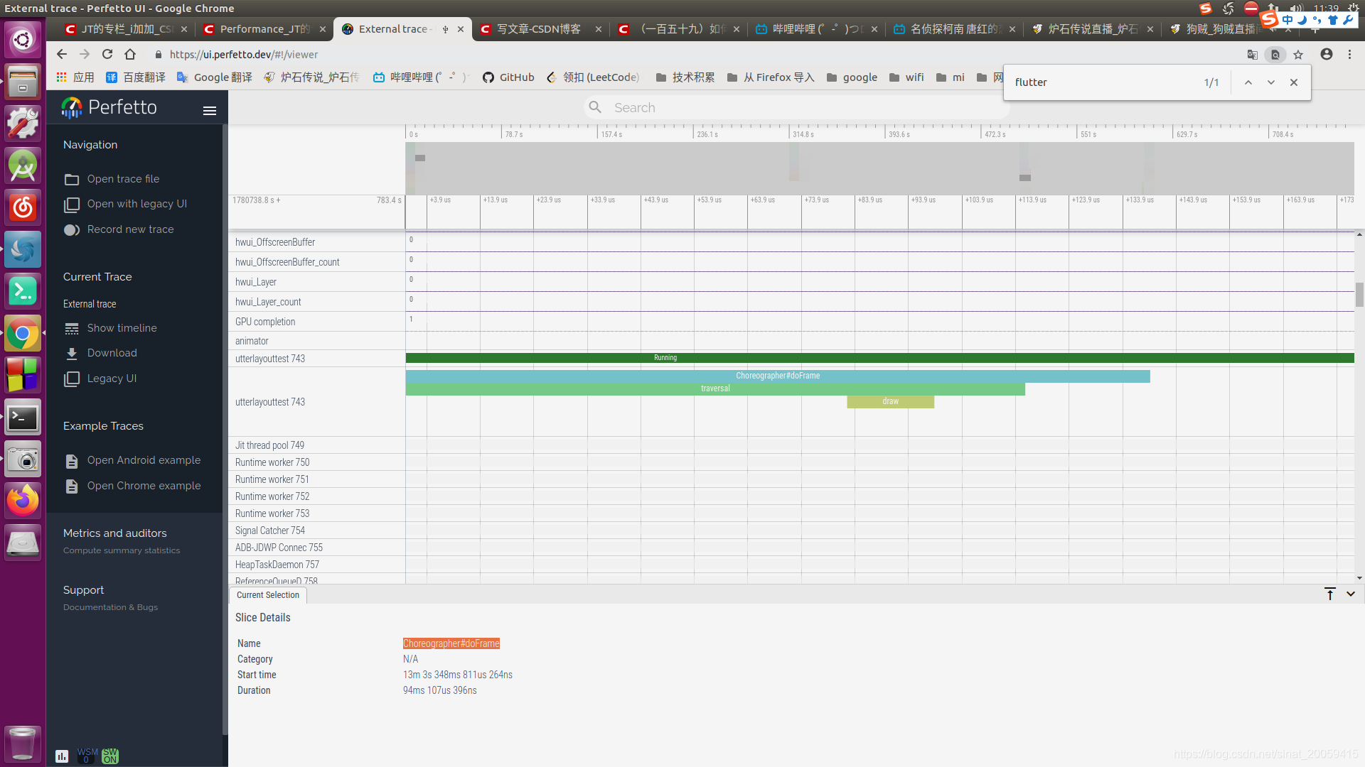Click the Open Android example document icon
The image size is (1365, 767).
click(x=72, y=461)
